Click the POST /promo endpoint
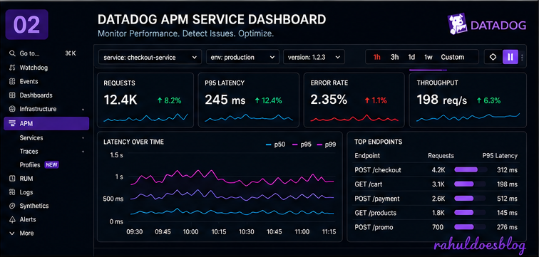 point(374,227)
